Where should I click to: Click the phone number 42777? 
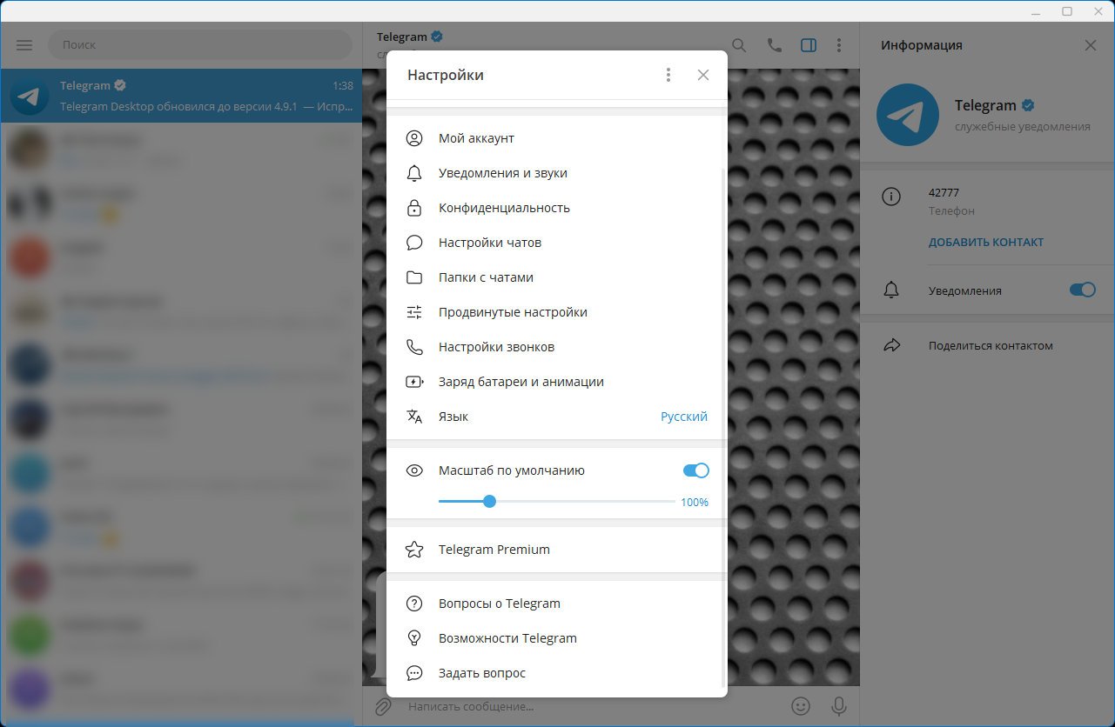944,193
